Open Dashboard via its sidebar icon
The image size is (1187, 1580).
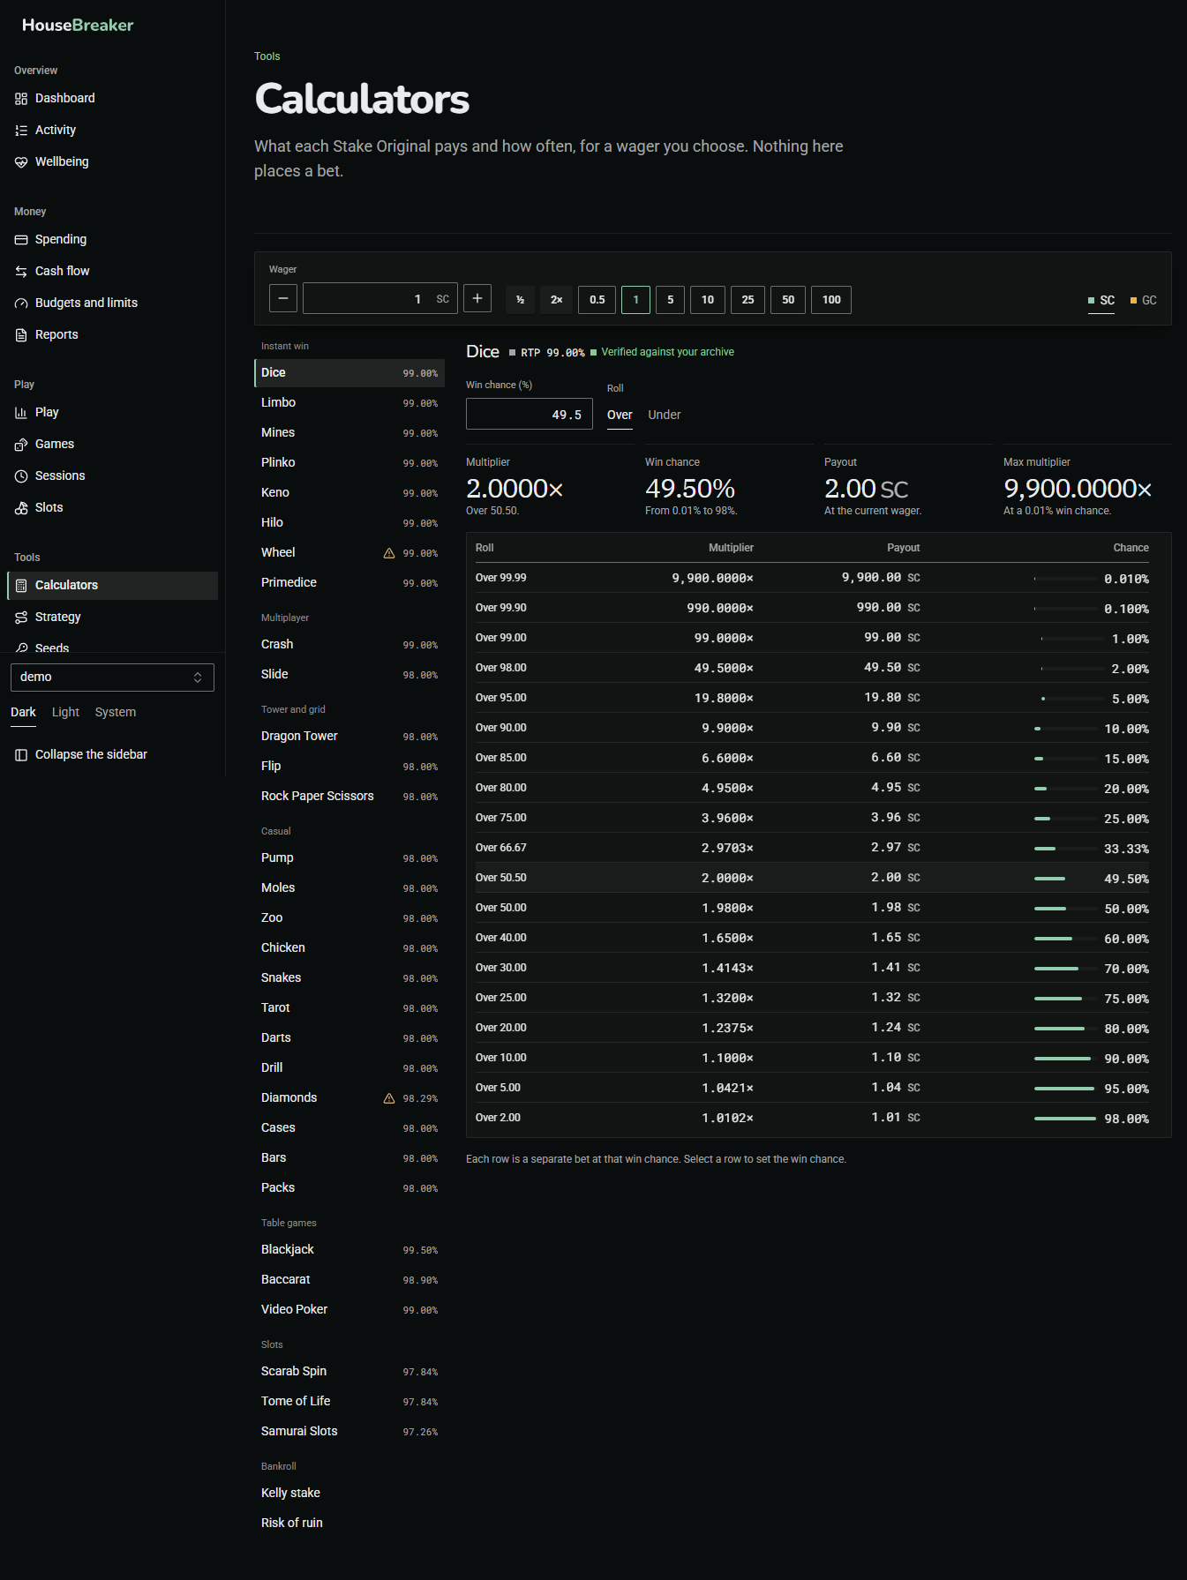[x=21, y=99]
